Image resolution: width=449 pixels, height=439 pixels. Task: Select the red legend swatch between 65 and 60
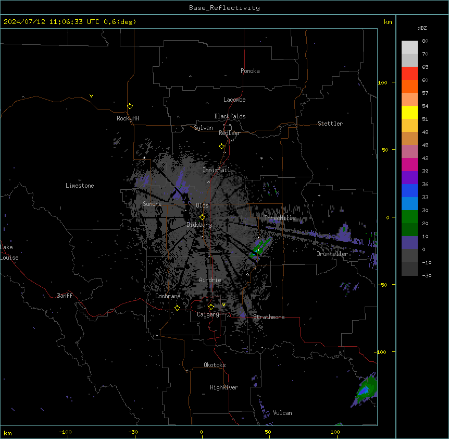point(409,74)
